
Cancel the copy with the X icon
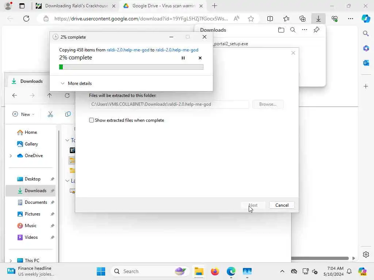pyautogui.click(x=200, y=58)
